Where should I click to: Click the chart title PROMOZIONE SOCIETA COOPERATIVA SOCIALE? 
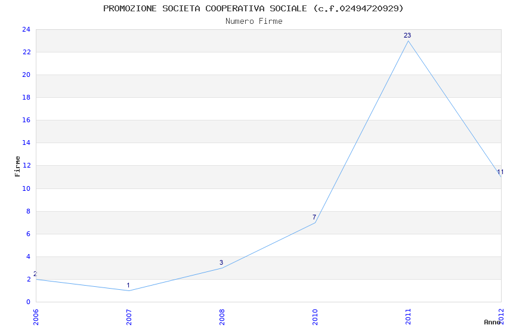click(253, 8)
